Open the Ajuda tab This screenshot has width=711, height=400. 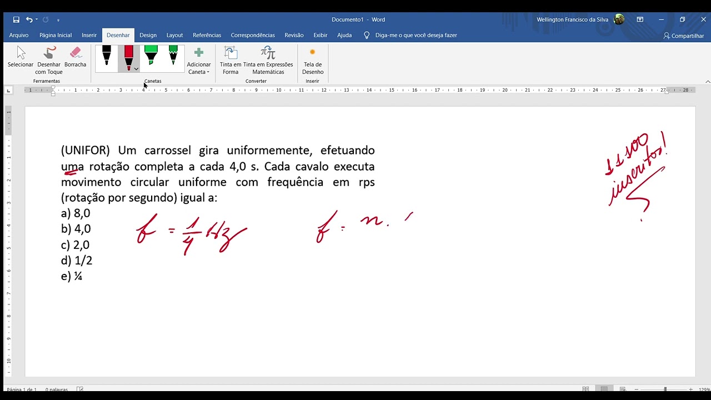[x=344, y=35]
